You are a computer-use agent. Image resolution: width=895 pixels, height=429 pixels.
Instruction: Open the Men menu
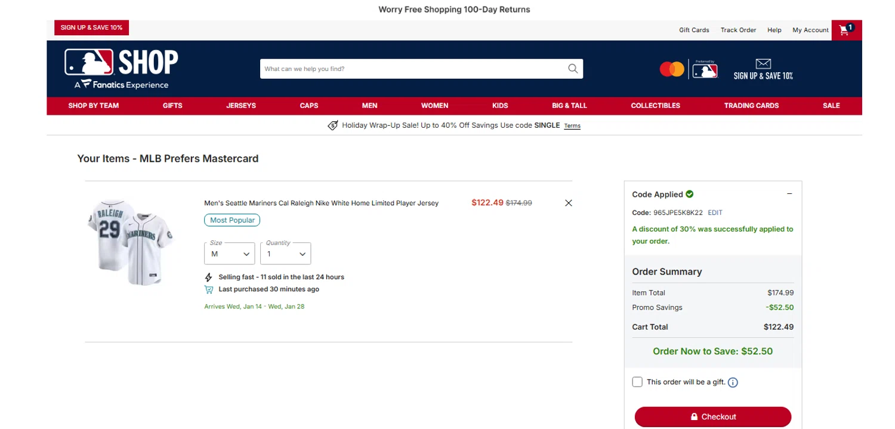tap(369, 106)
